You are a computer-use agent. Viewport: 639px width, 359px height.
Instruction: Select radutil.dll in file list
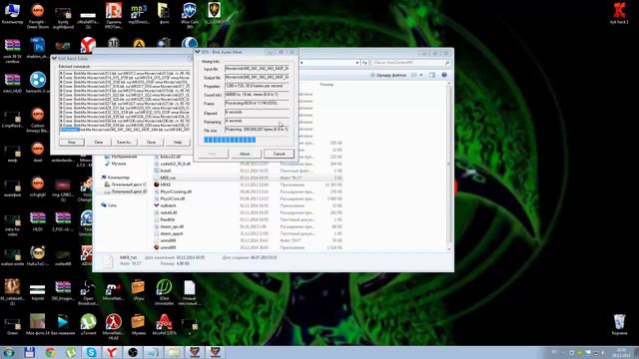pyautogui.click(x=248, y=212)
